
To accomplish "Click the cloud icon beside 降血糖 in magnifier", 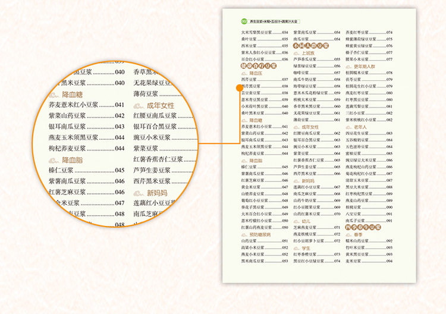I will (x=54, y=94).
